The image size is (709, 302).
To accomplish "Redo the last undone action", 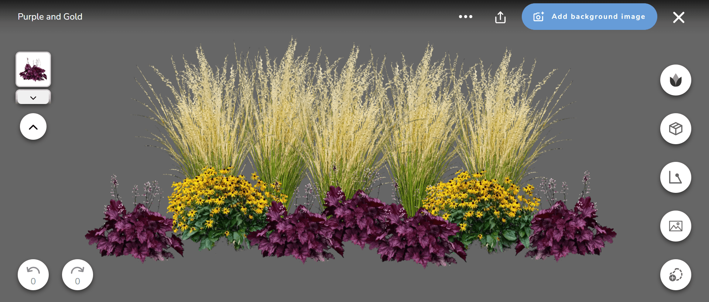I will coord(78,275).
